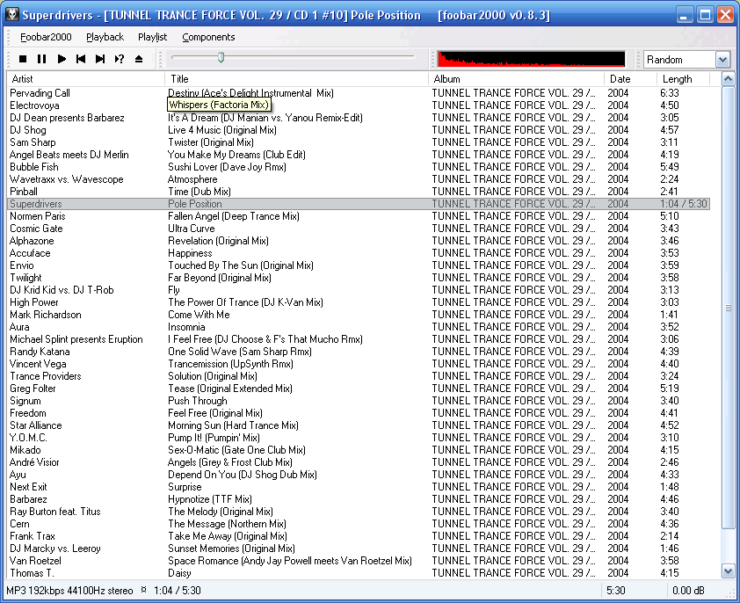
Task: Open files using the eject icon
Action: coord(137,59)
